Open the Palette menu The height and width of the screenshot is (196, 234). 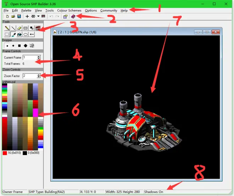point(26,11)
